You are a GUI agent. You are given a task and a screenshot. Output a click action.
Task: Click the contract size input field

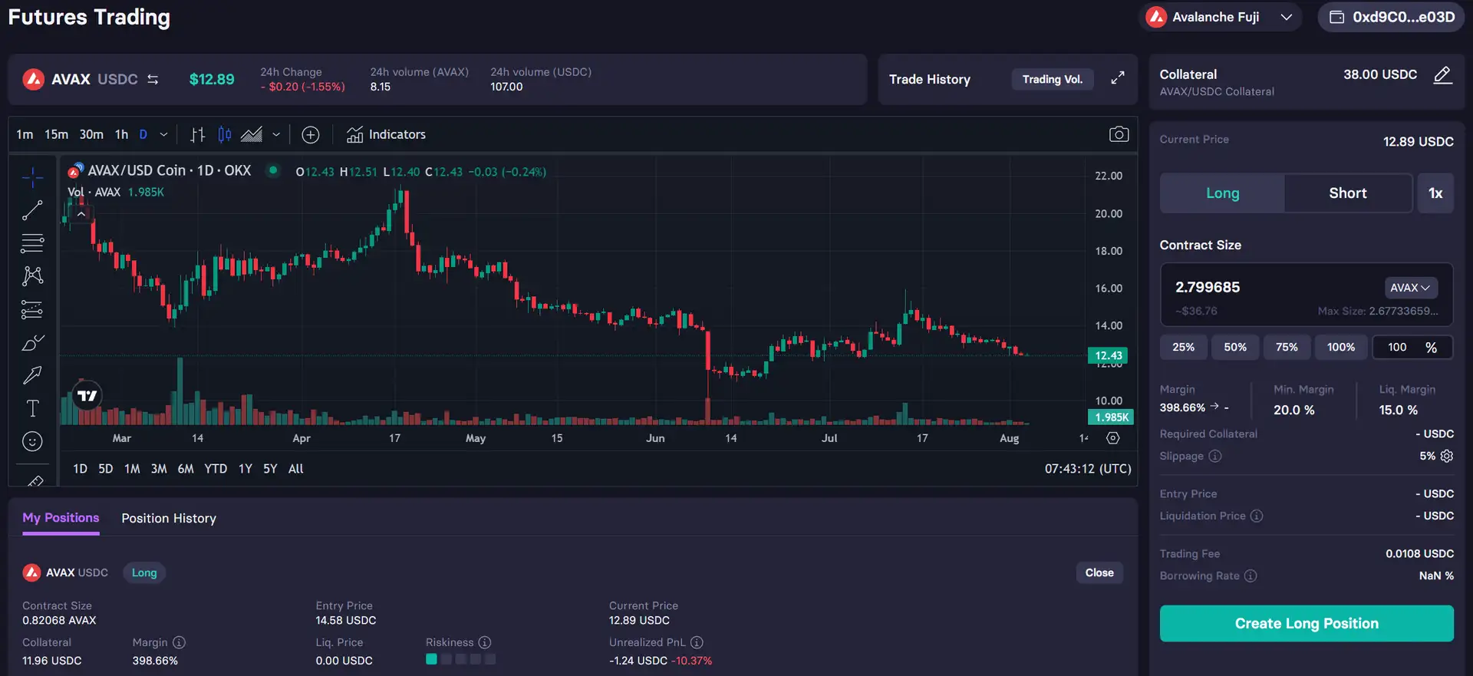point(1266,288)
